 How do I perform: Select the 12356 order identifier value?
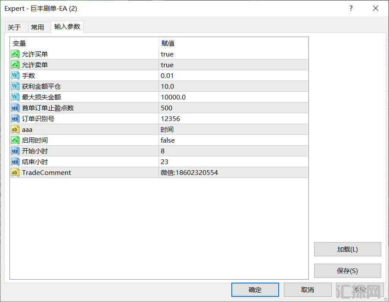(171, 119)
